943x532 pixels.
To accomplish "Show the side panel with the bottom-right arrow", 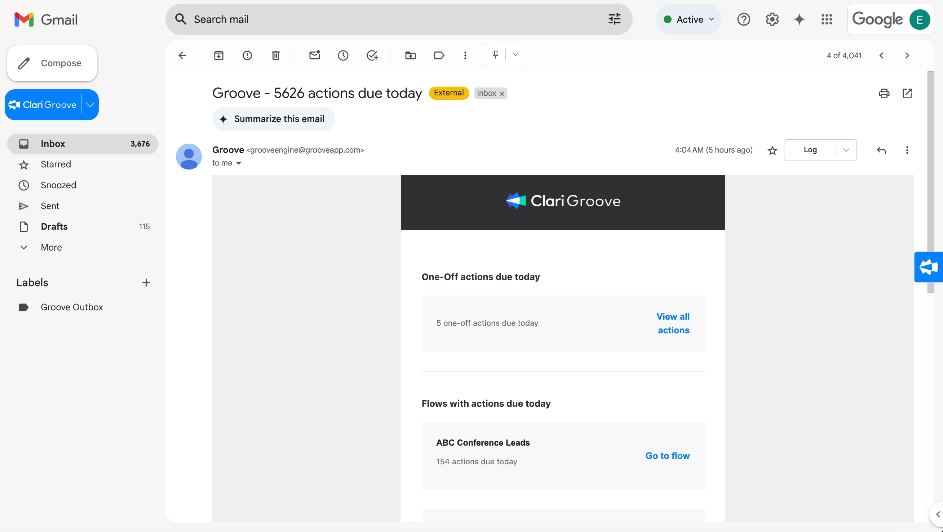I will click(937, 514).
